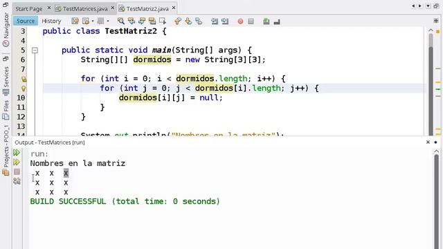Stop the running build in Output panel

pyautogui.click(x=17, y=172)
